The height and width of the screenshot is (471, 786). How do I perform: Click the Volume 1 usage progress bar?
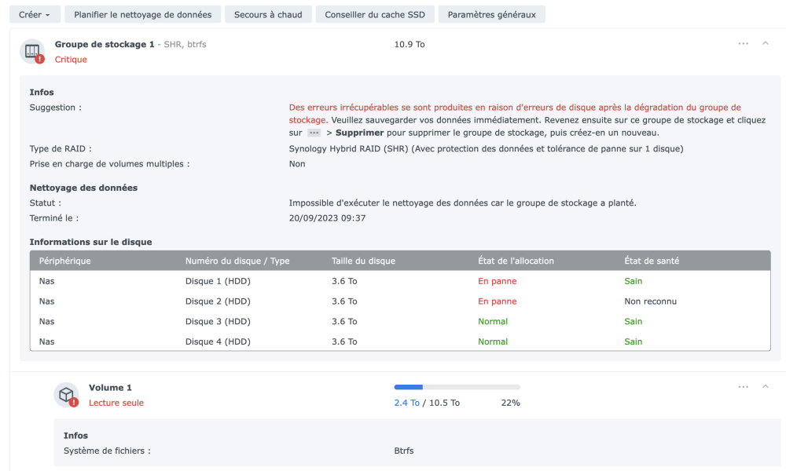[x=457, y=387]
